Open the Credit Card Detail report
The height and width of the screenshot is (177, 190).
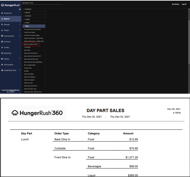pos(30,32)
